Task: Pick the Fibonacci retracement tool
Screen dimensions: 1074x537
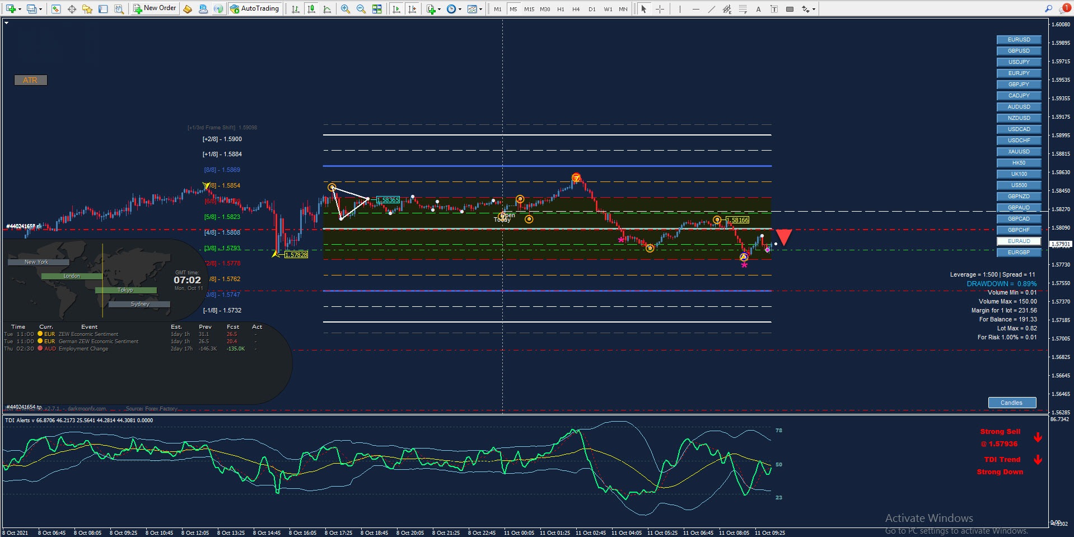Action: point(743,9)
